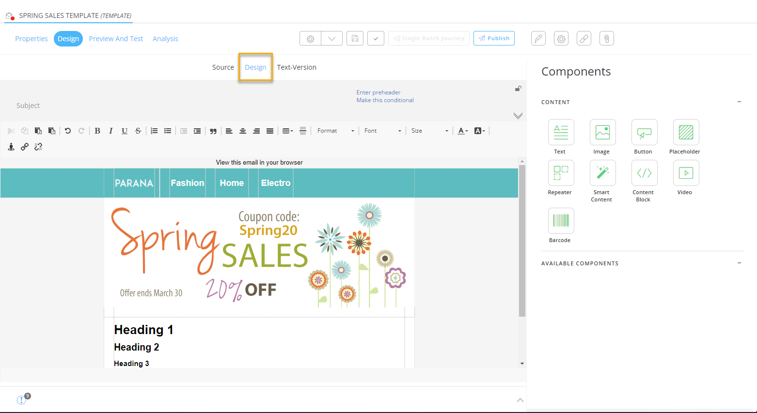Viewport: 757px width, 413px height.
Task: Add a Barcode component
Action: point(561,221)
